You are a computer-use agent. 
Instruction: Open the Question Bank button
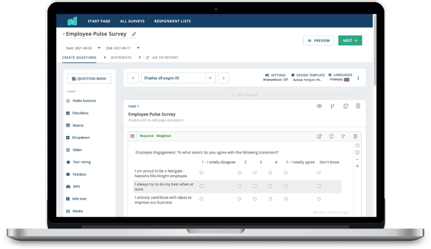[89, 78]
